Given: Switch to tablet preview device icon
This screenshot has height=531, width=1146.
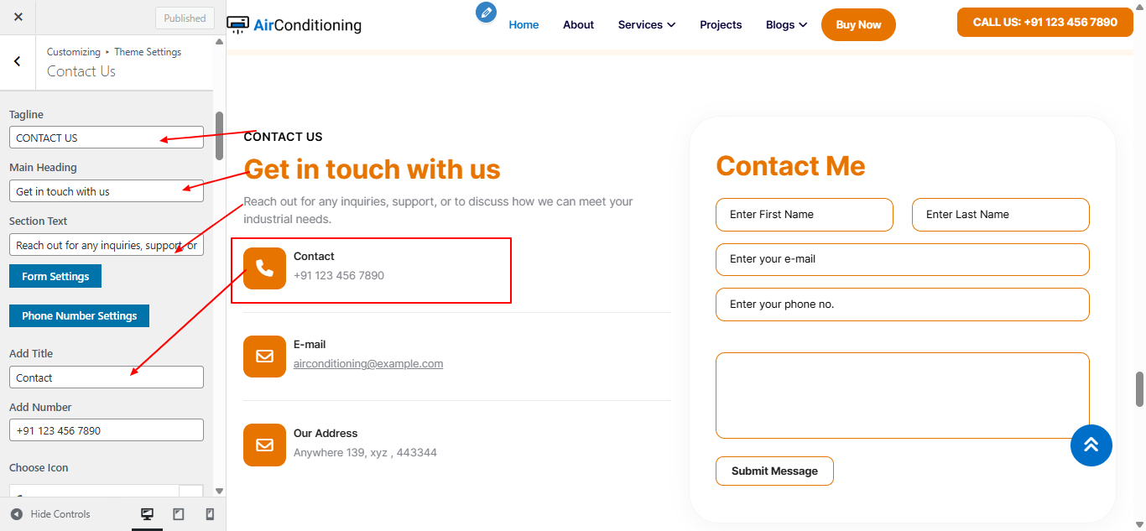Looking at the screenshot, I should [x=179, y=514].
